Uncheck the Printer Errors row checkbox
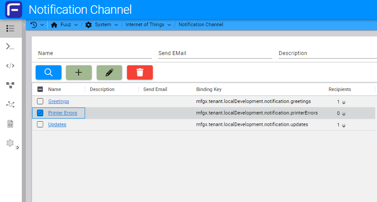Image resolution: width=377 pixels, height=202 pixels. coord(40,113)
